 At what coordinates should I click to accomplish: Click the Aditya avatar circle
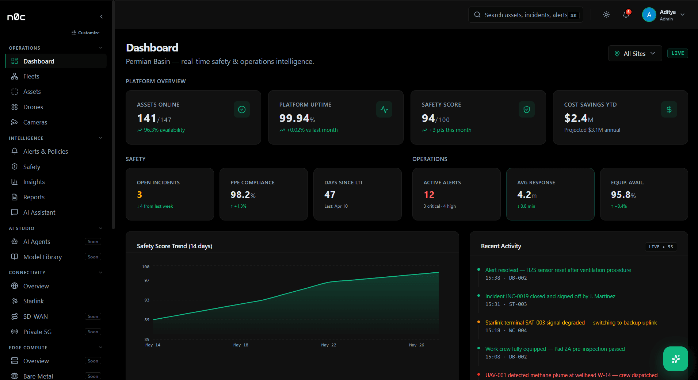coord(649,15)
